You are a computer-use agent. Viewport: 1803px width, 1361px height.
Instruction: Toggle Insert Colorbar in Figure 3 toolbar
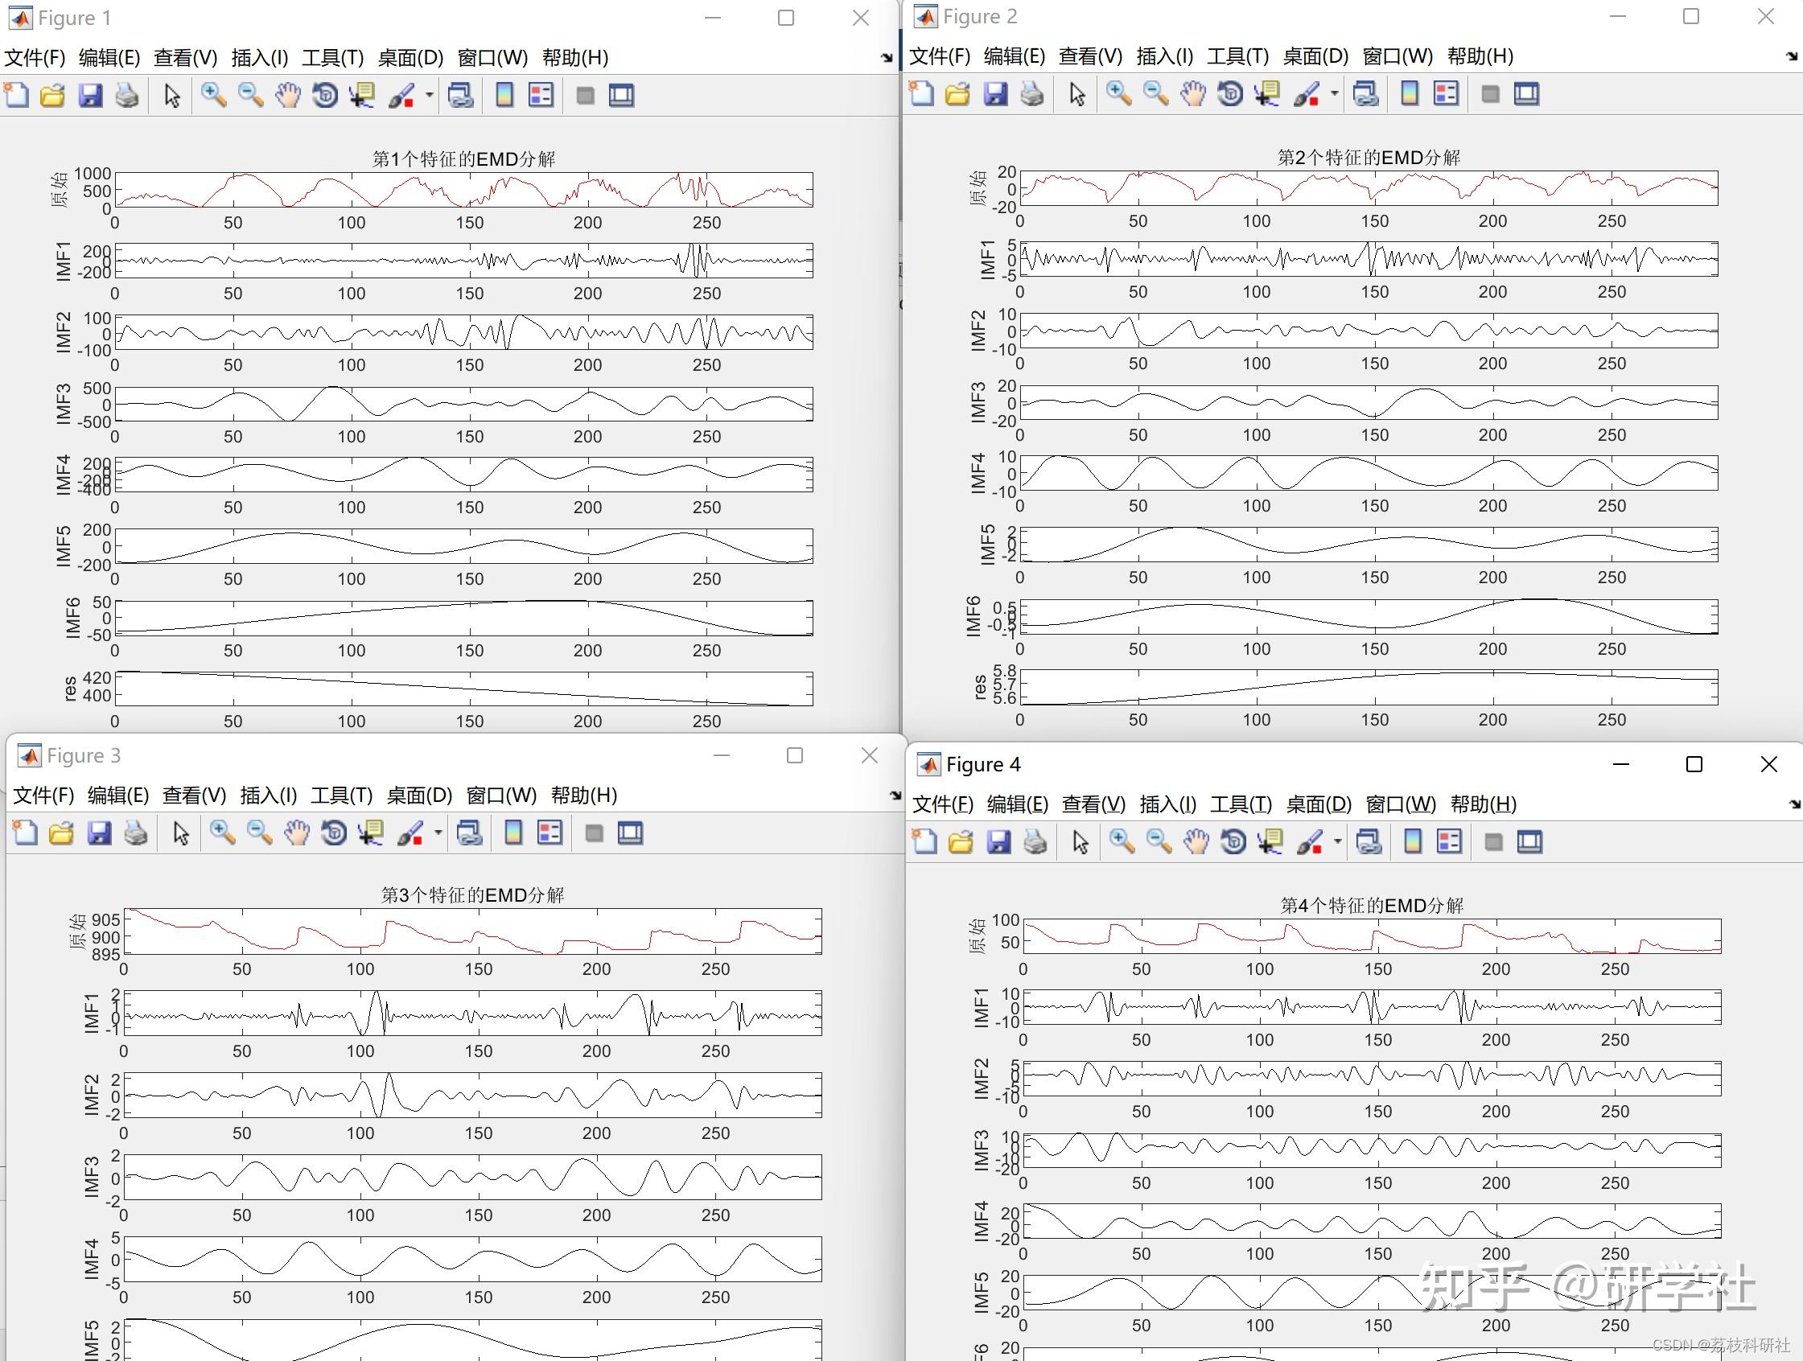coord(513,833)
